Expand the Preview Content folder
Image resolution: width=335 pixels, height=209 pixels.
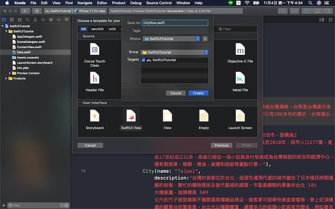click(x=10, y=73)
